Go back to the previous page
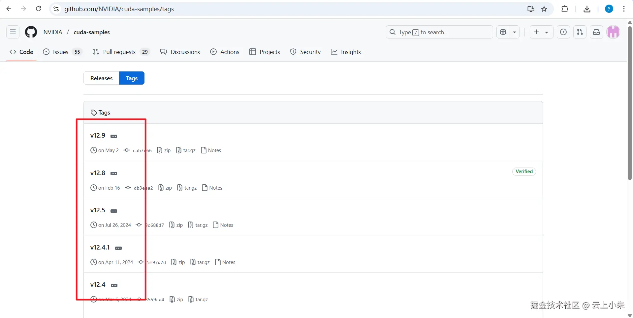This screenshot has height=318, width=633. click(9, 9)
